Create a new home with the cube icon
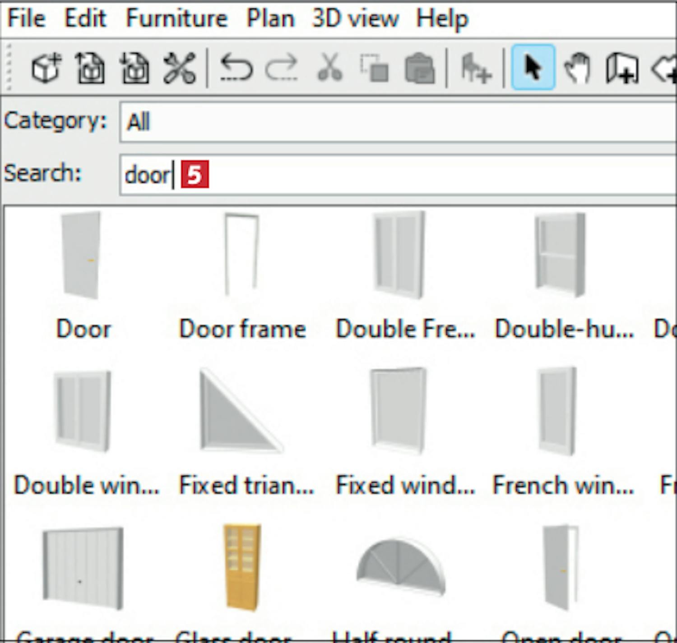 coord(46,68)
